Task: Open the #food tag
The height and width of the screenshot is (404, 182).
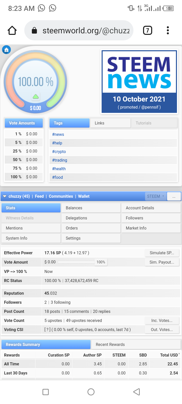Action: [57, 177]
